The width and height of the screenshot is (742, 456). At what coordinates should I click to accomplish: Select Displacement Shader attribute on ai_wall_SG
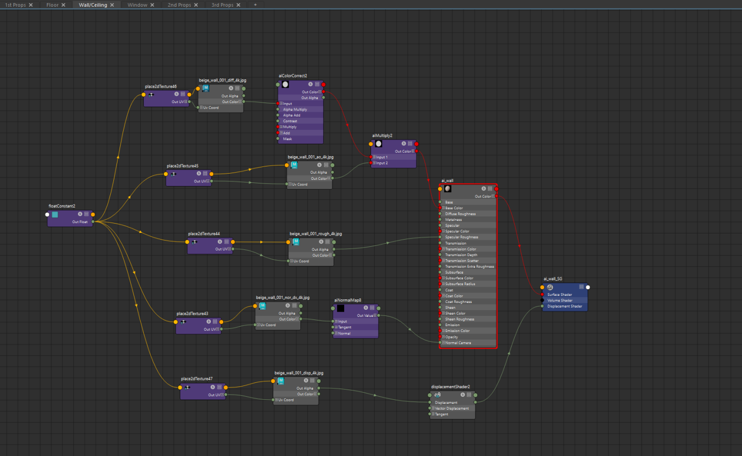[x=564, y=306]
